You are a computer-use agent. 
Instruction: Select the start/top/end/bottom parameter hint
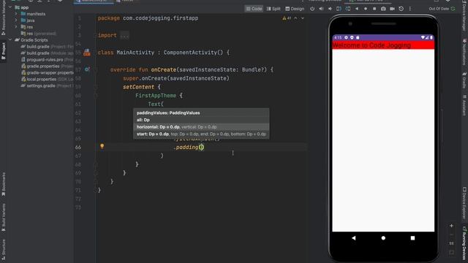coord(201,134)
